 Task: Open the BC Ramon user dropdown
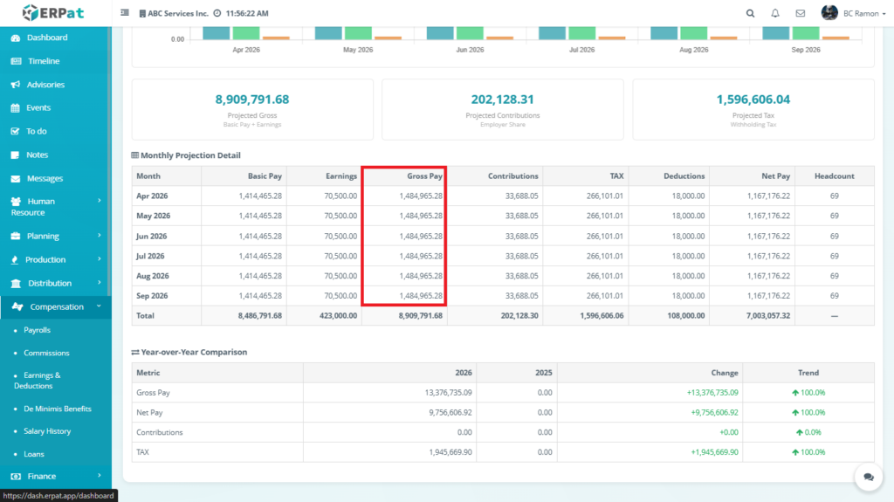click(x=841, y=13)
